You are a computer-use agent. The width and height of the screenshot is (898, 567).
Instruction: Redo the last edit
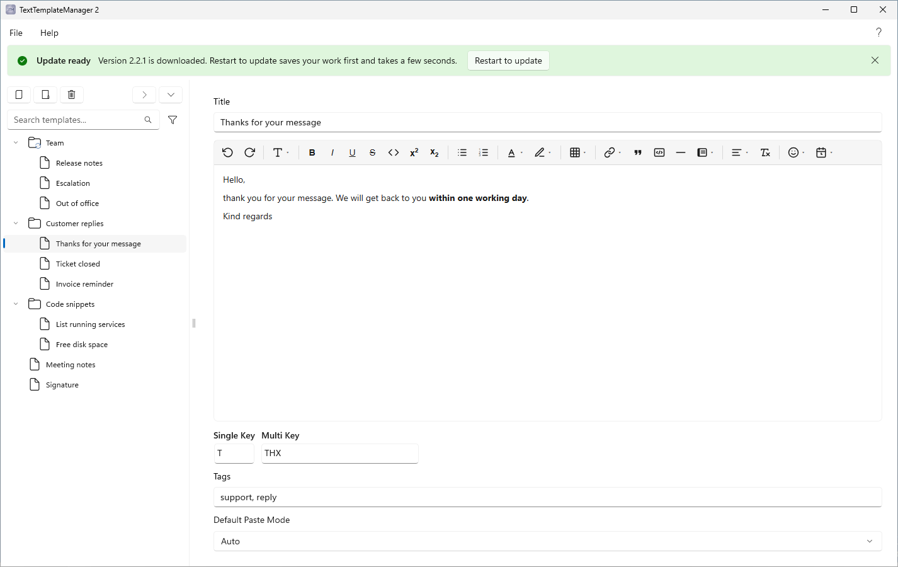[x=249, y=152]
